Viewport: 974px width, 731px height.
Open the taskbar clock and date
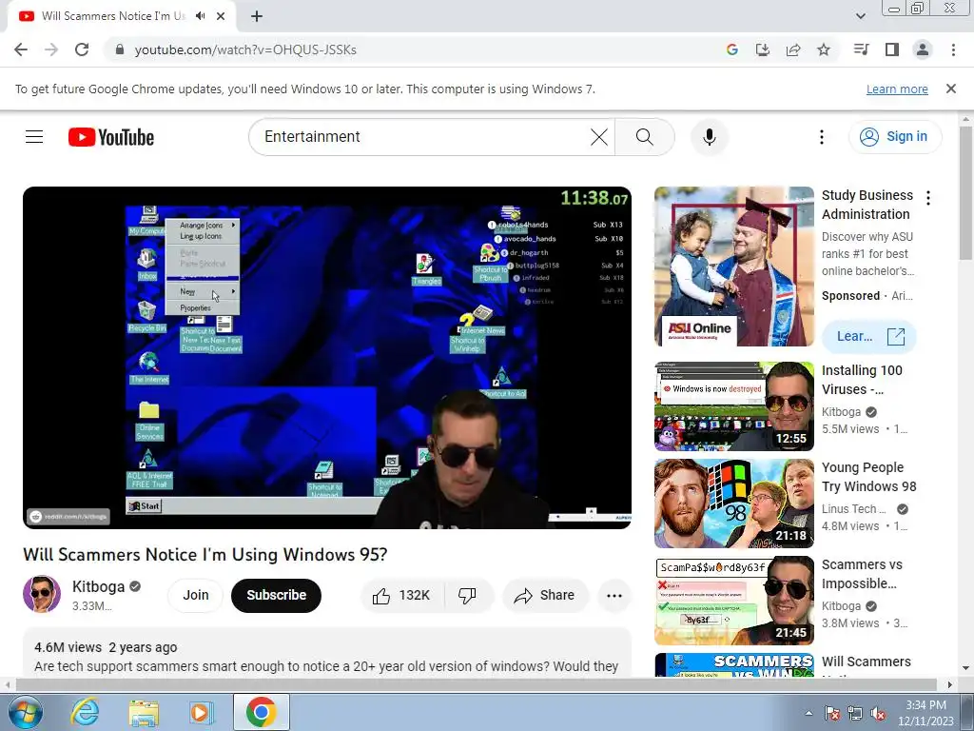(x=925, y=713)
